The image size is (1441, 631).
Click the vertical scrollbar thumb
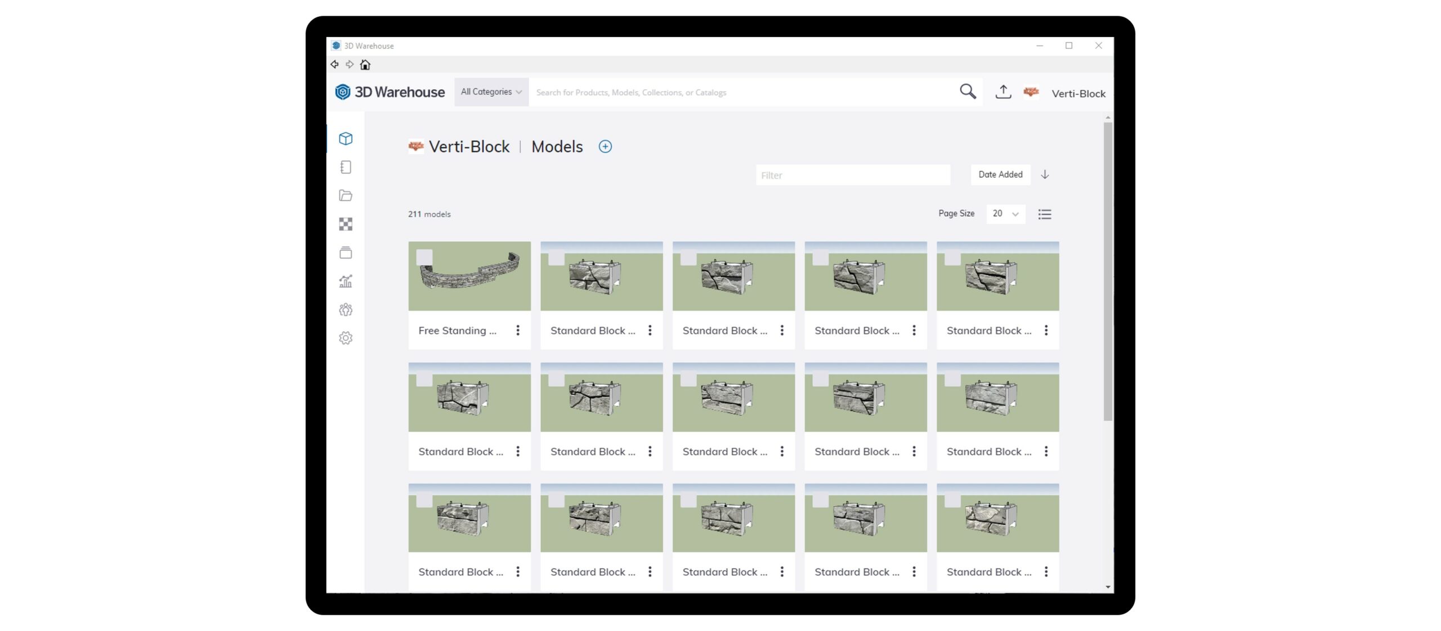point(1108,271)
